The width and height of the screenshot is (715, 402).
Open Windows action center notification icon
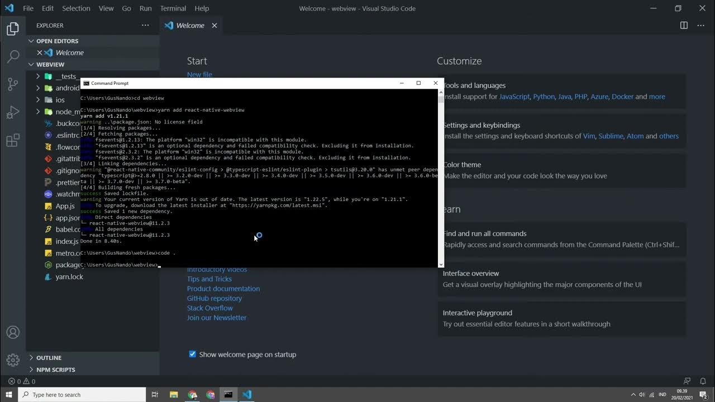pos(703,395)
